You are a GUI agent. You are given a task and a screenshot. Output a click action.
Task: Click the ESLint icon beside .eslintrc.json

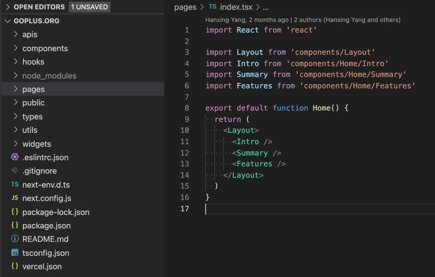[x=15, y=157]
